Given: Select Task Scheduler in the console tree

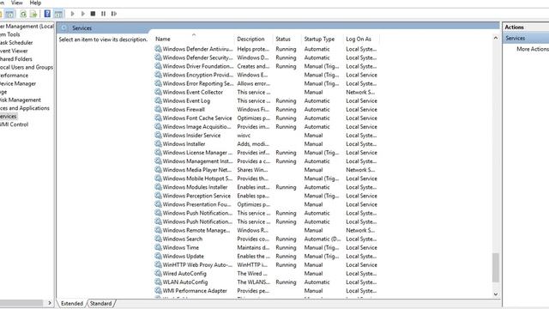Looking at the screenshot, I should coord(16,43).
